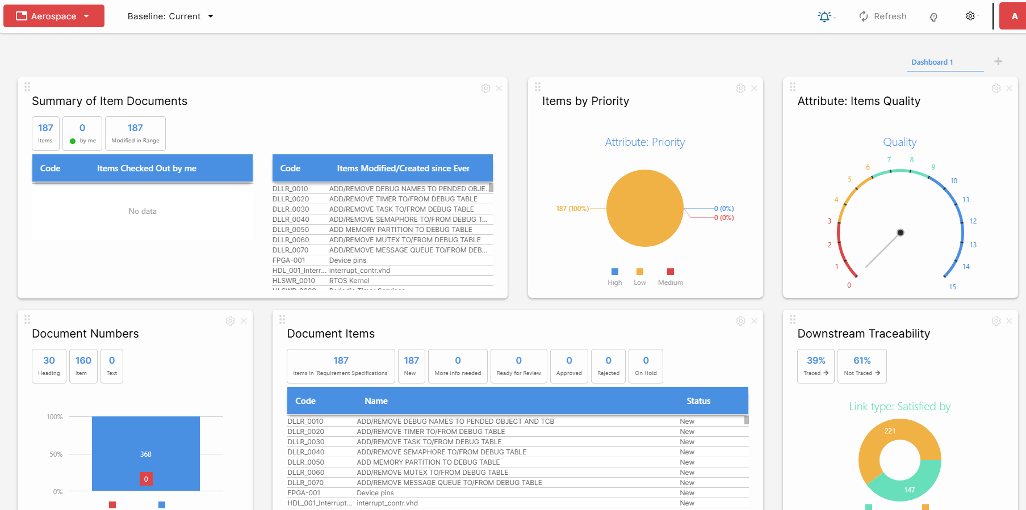Filter by the 0 Approved tile
1026x510 pixels.
569,366
